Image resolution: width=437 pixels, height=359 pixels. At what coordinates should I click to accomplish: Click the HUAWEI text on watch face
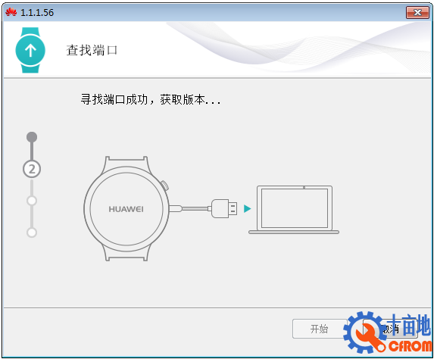126,209
